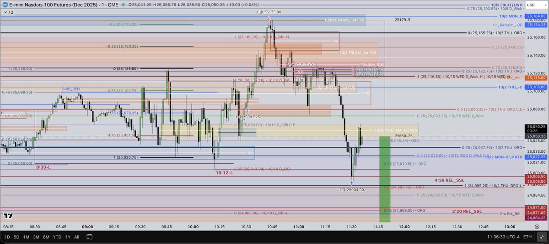Click the 09:00 time axis label

(87, 226)
